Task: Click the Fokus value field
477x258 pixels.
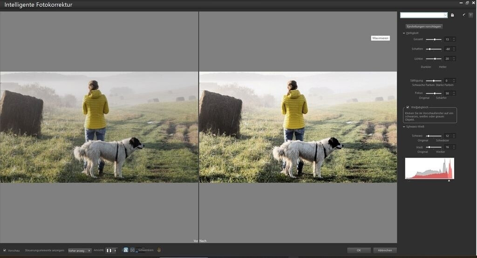Action: point(448,93)
